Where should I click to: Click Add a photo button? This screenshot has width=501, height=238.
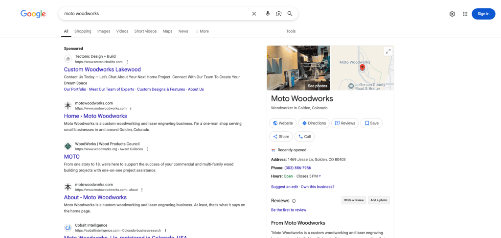[x=379, y=200]
